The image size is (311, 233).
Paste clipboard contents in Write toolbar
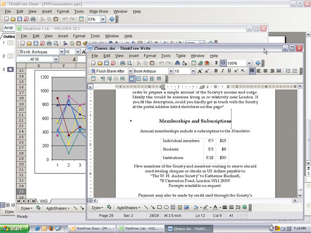coord(152,63)
